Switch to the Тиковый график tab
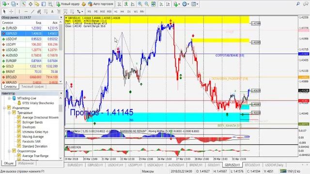The width and height of the screenshot is (310, 174). point(32,87)
